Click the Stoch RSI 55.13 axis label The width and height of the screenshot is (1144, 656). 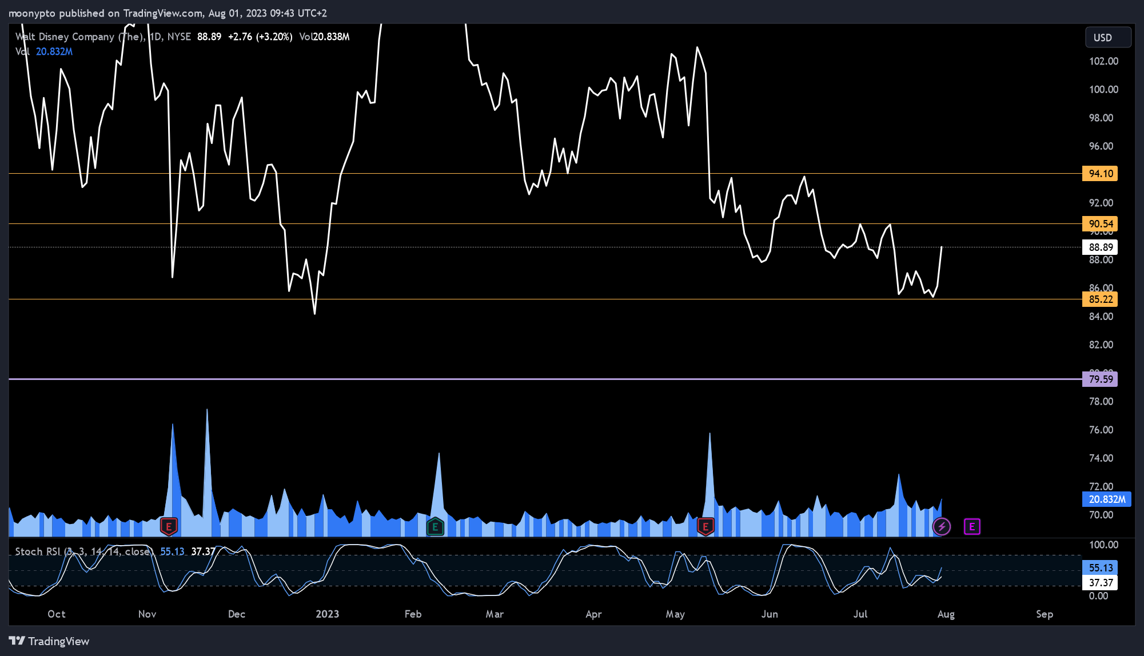coord(1100,568)
